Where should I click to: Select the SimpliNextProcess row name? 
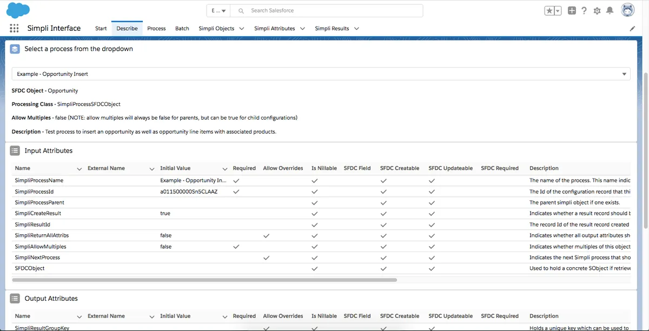(x=37, y=257)
